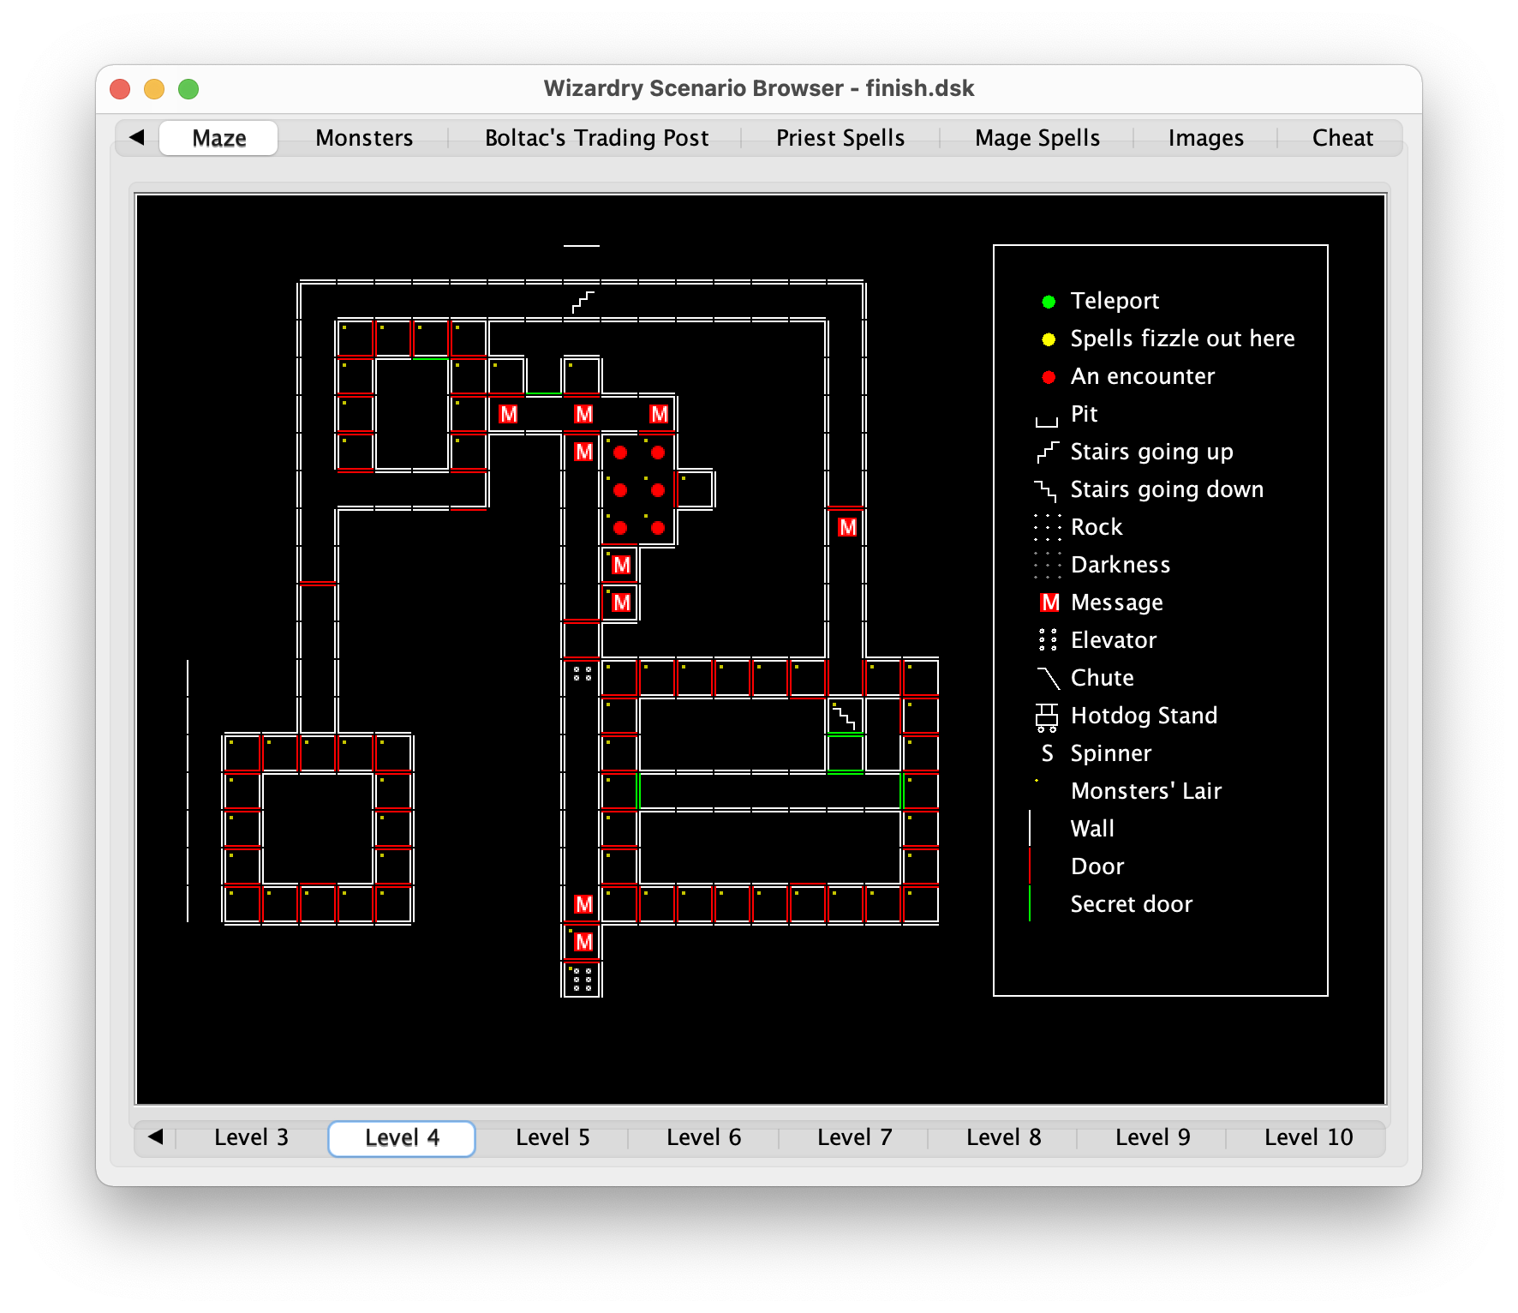Show hidden tabs with top left arrow
Screen dimensions: 1518x1313
137,137
